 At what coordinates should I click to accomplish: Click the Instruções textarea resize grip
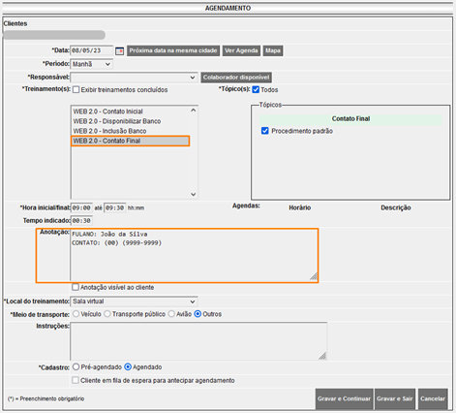coord(322,356)
